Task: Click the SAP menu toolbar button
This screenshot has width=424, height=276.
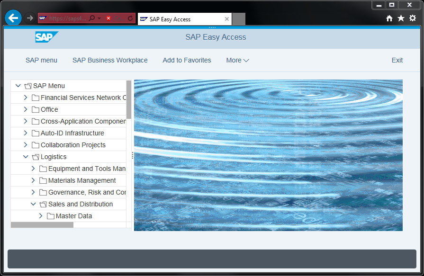Action: coord(41,60)
